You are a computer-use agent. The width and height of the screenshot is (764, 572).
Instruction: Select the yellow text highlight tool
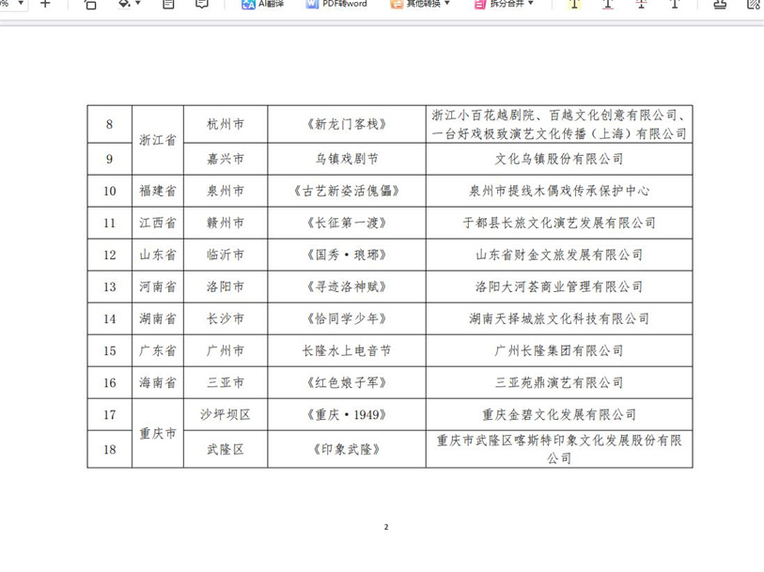[x=574, y=4]
